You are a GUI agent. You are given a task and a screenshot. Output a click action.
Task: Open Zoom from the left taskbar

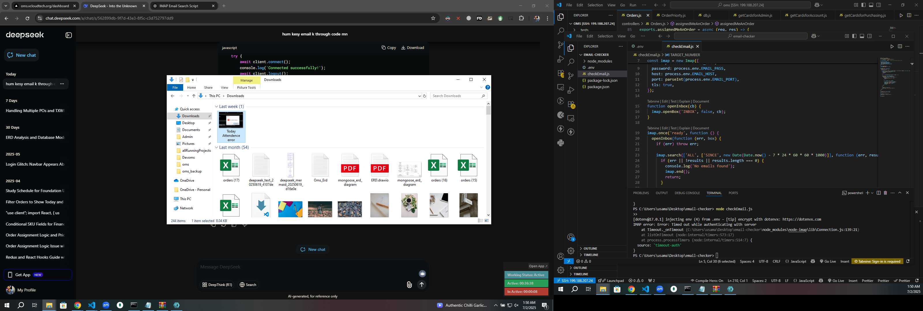pos(106,305)
